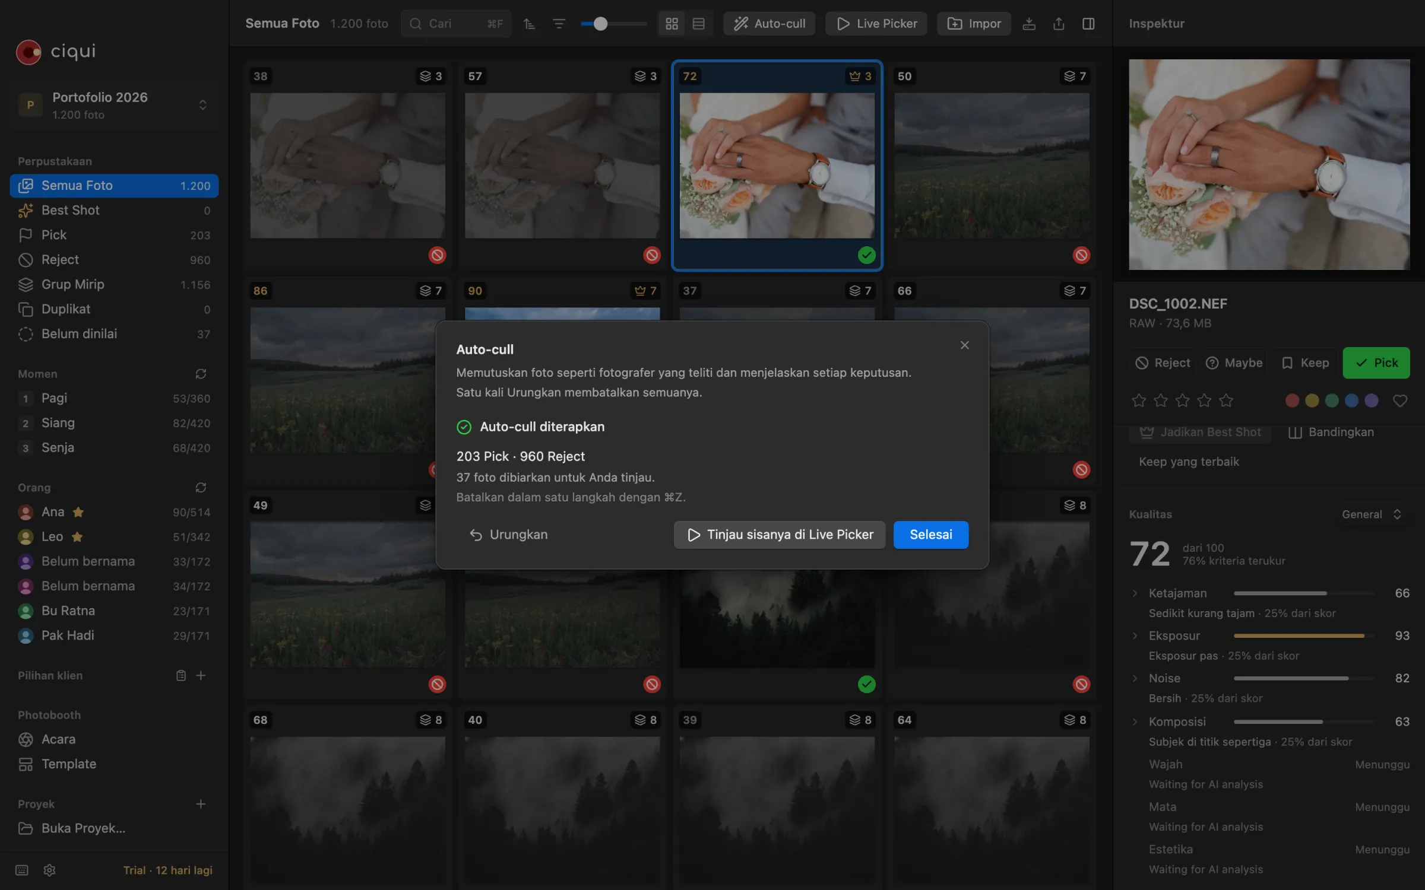Set the Maybe rating in inspector
The width and height of the screenshot is (1425, 890).
click(1234, 363)
